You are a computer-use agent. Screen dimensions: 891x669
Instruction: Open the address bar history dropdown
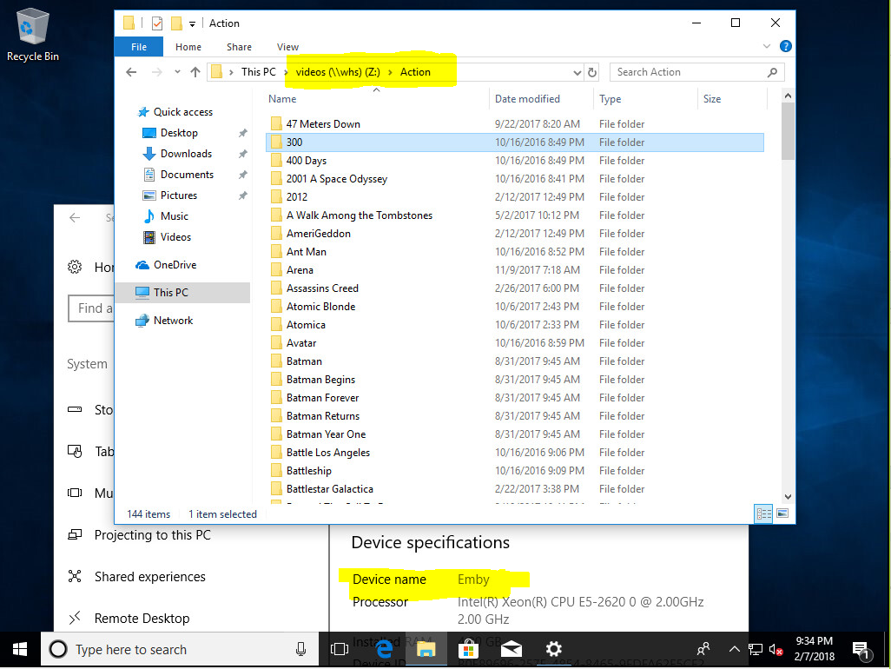(577, 72)
